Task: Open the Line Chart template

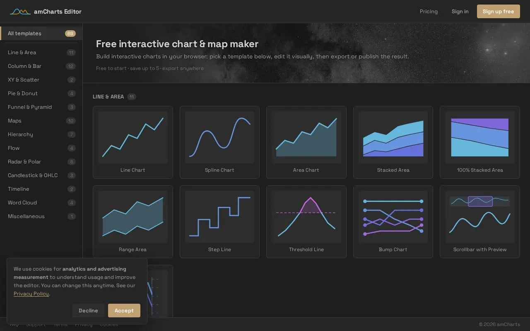Action: pyautogui.click(x=133, y=142)
